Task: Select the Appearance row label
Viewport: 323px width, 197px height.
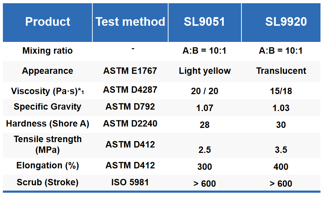Action: coord(47,71)
